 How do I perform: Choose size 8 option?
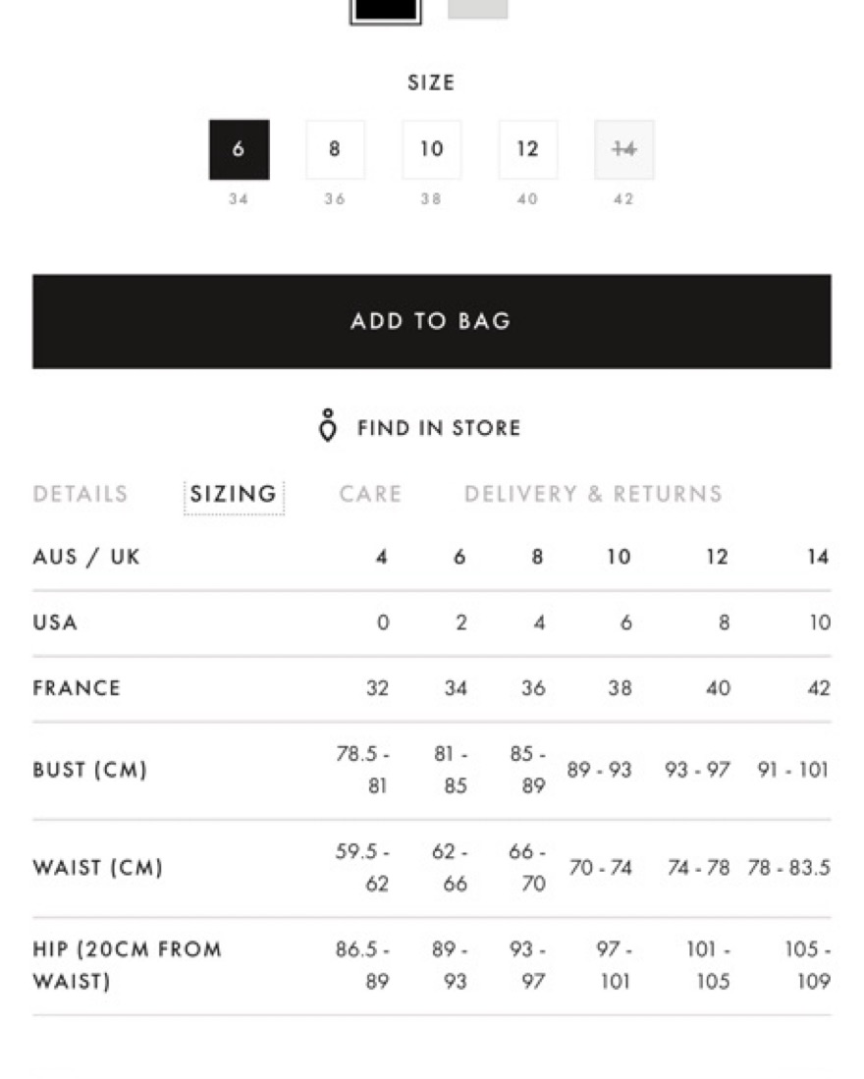pos(335,149)
